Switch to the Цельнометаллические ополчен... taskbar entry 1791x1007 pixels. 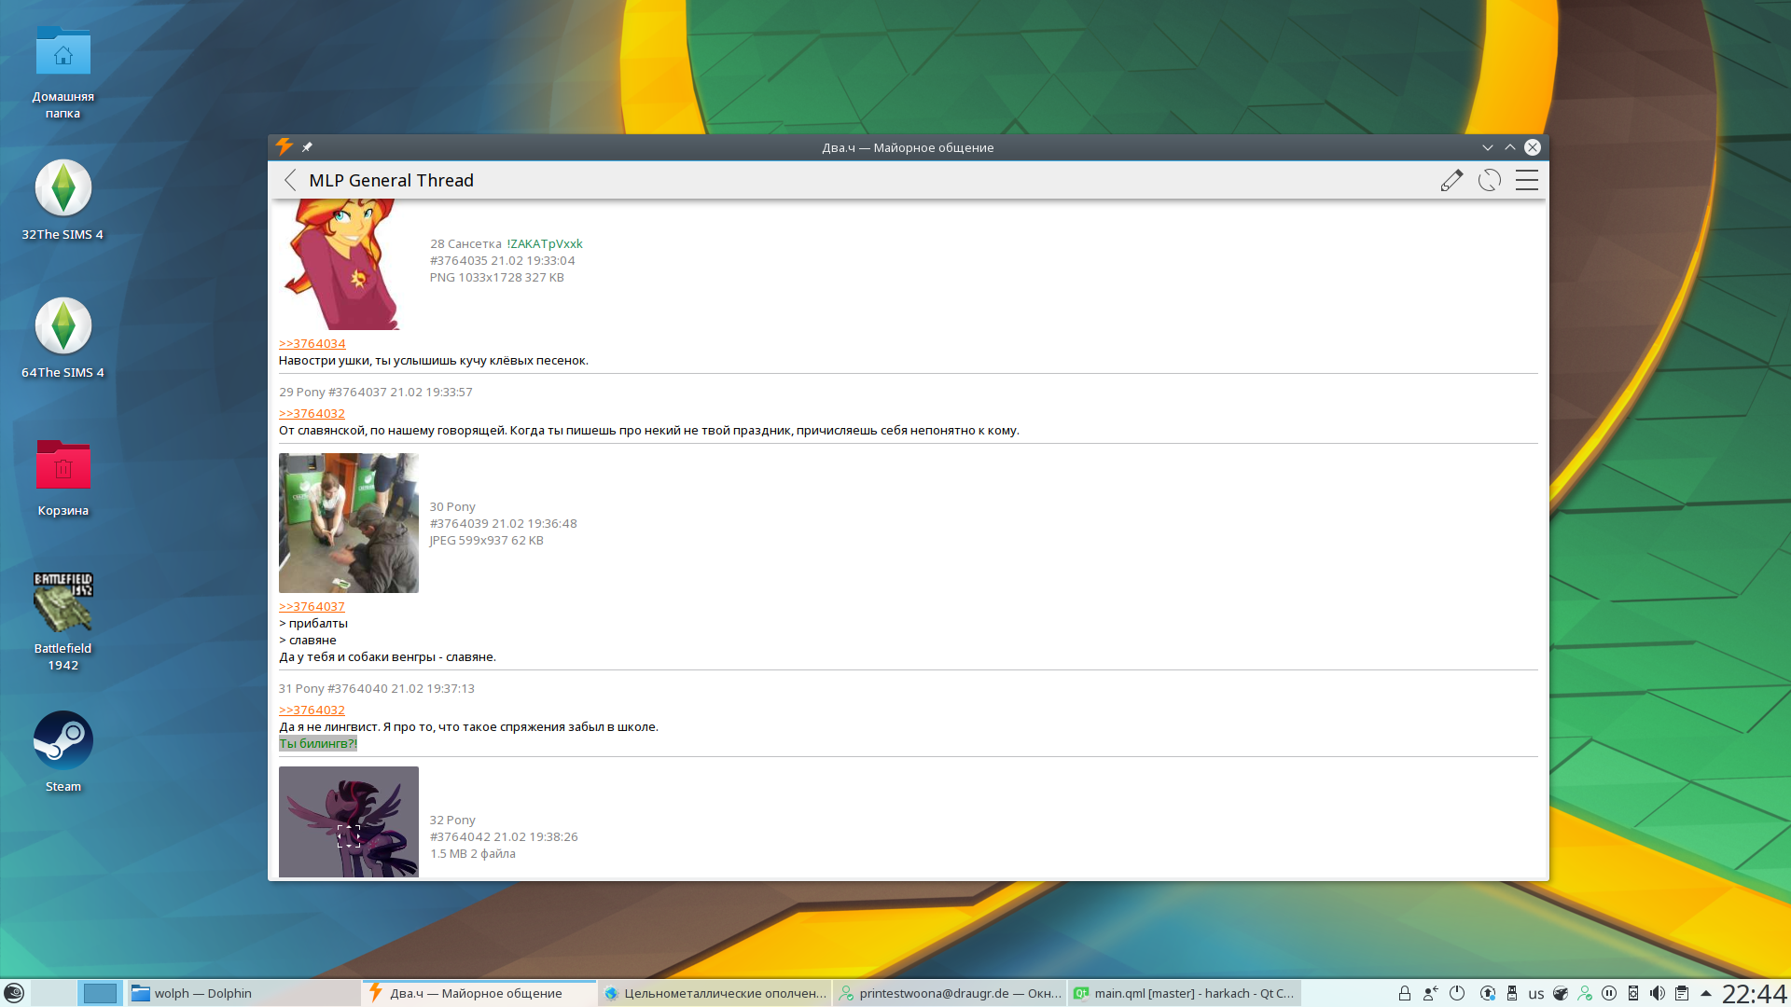pyautogui.click(x=715, y=993)
